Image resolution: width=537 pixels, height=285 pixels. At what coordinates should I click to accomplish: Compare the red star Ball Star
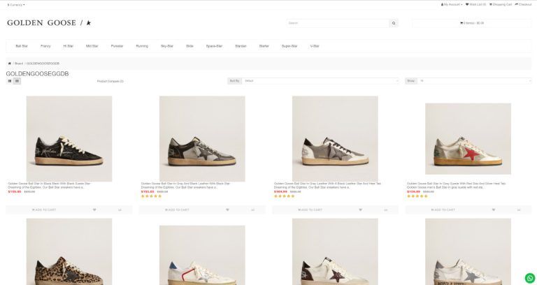pos(519,210)
